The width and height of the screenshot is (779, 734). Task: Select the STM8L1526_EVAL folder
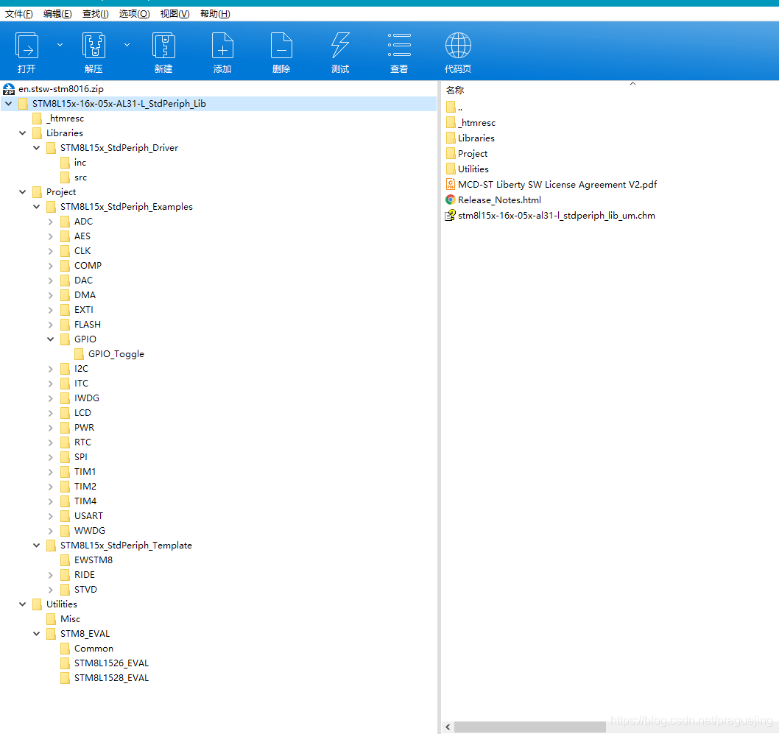click(x=111, y=663)
